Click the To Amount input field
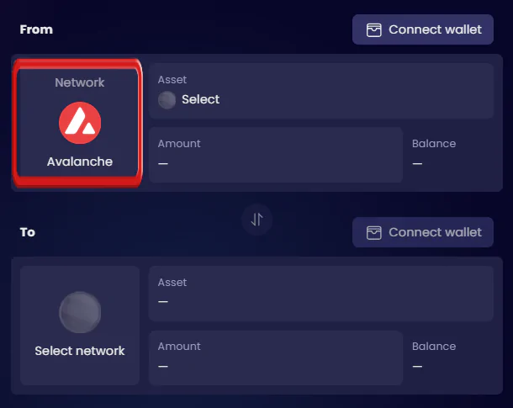The image size is (513, 408). [x=276, y=358]
